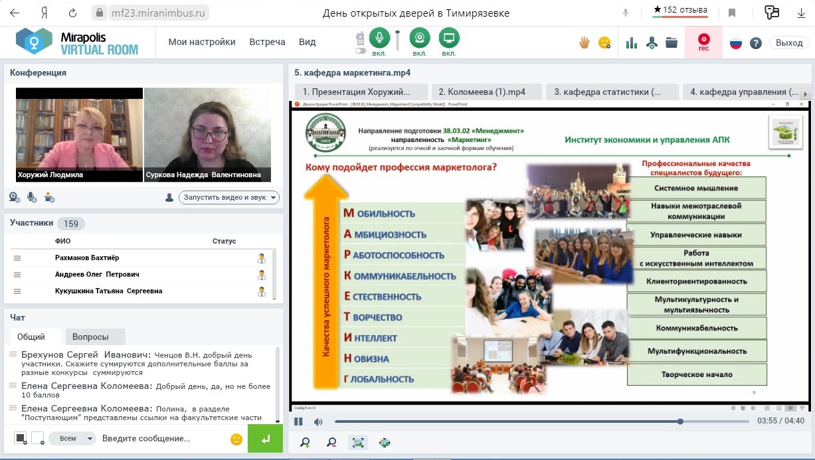Switch to the 'Вопросы' chat tab
This screenshot has height=460, width=815.
pyautogui.click(x=90, y=337)
